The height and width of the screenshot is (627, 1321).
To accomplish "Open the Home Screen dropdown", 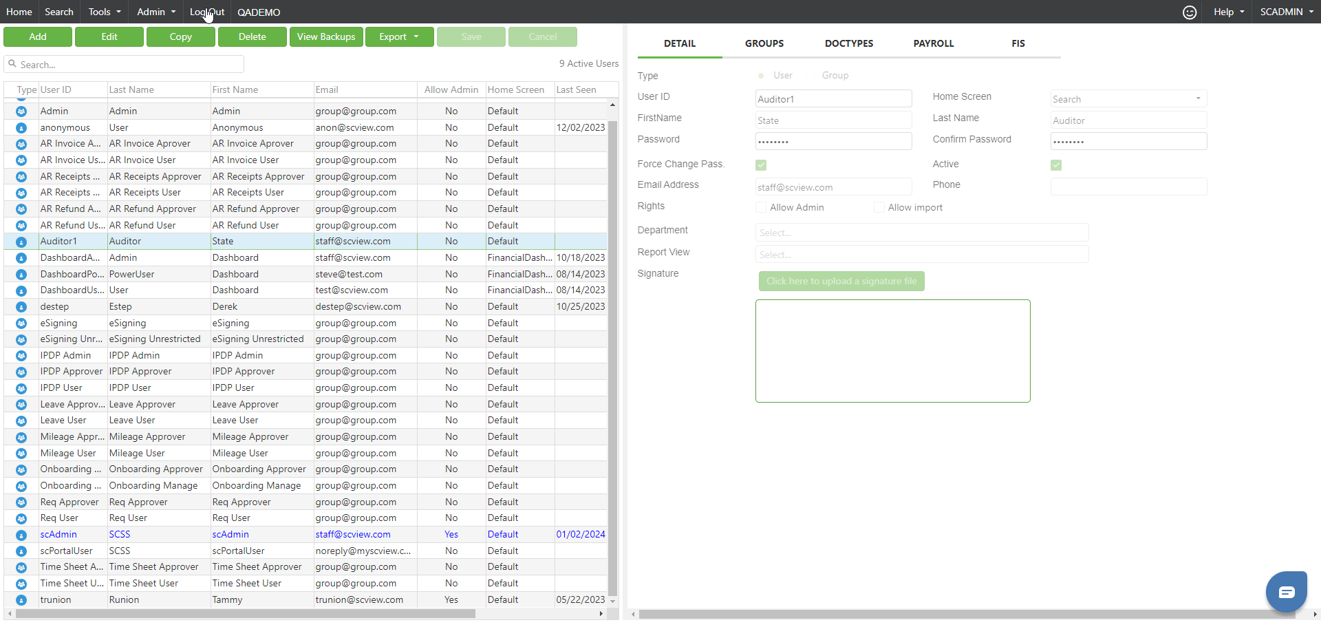I will coord(1128,99).
